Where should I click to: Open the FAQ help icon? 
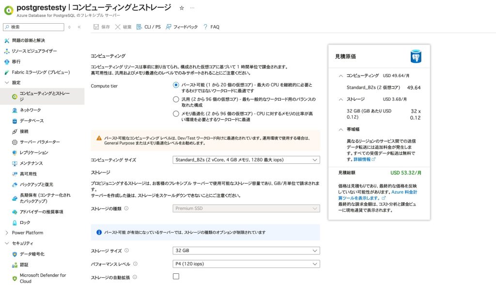coord(205,27)
